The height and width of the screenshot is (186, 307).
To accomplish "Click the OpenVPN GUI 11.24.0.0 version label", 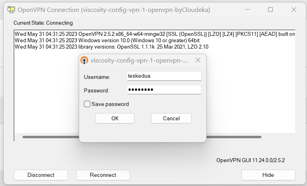I will [x=250, y=161].
